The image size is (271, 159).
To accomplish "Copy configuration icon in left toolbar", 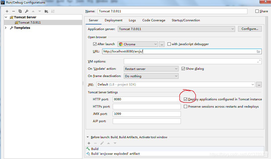I will tap(20, 11).
